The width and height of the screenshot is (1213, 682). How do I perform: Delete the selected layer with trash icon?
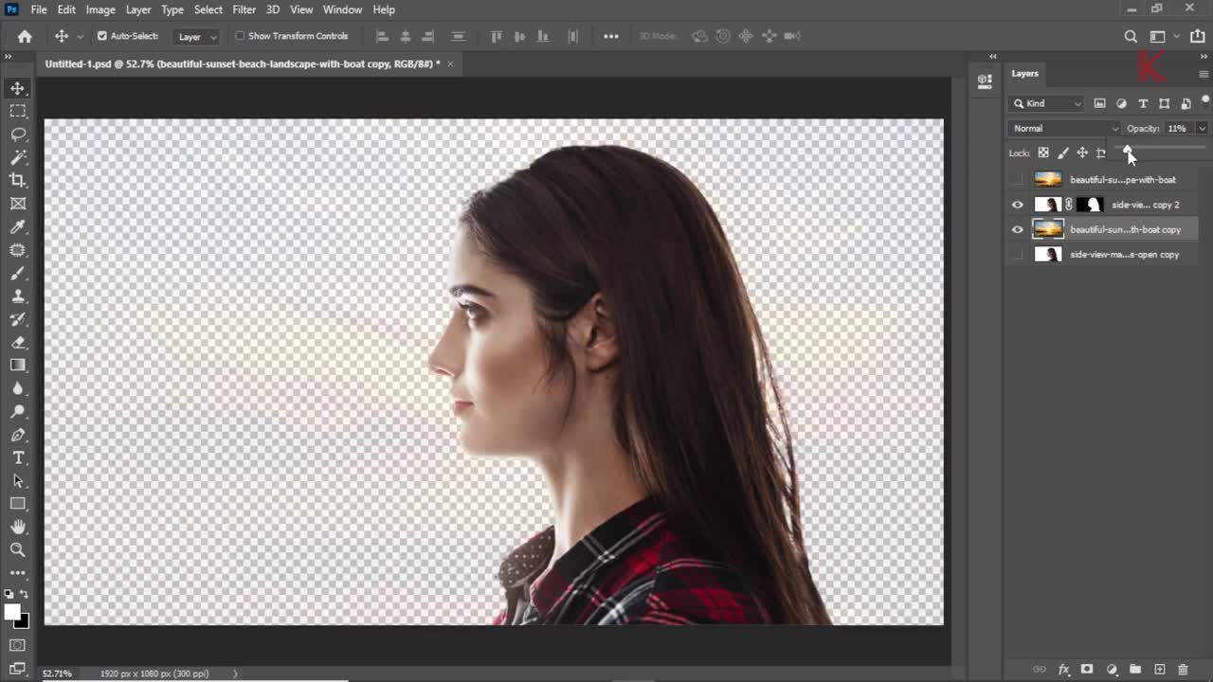tap(1183, 670)
